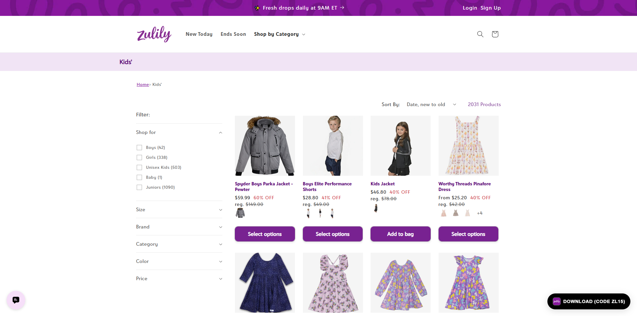This screenshot has height=316, width=637.
Task: Go to New Today
Action: pos(199,34)
